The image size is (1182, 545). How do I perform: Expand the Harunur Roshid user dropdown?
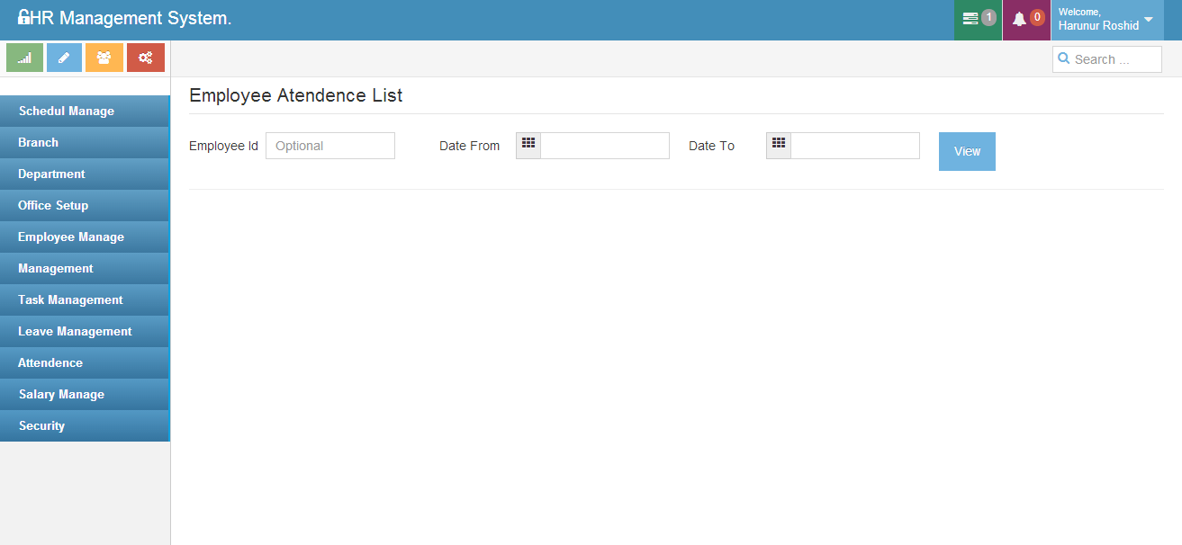[1106, 20]
